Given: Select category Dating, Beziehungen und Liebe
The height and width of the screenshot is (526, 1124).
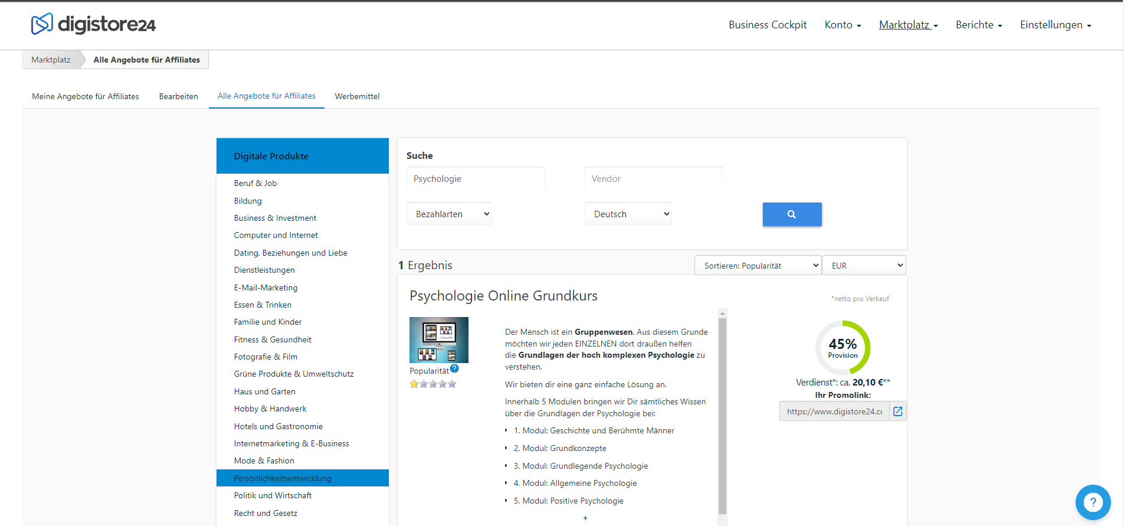Looking at the screenshot, I should [290, 253].
